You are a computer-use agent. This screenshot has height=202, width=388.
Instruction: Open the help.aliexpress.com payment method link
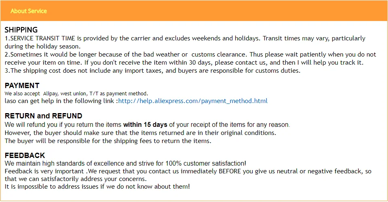click(193, 101)
